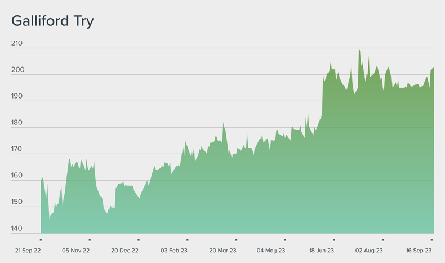The width and height of the screenshot is (445, 263).
Task: Click the 150 y-axis value label
Action: click(17, 202)
